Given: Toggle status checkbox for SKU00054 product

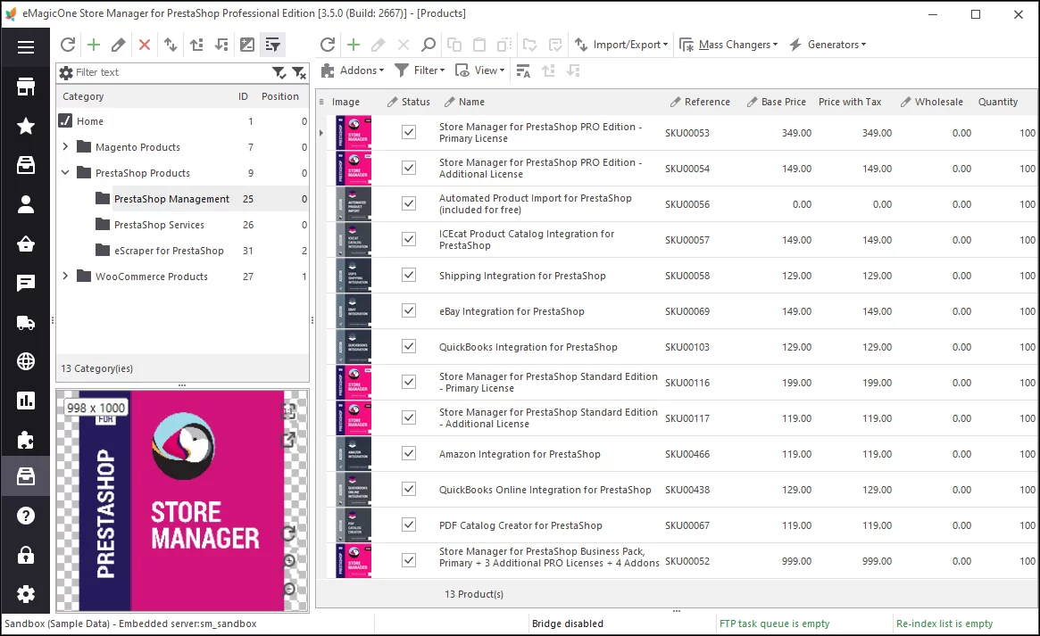Looking at the screenshot, I should click(409, 169).
